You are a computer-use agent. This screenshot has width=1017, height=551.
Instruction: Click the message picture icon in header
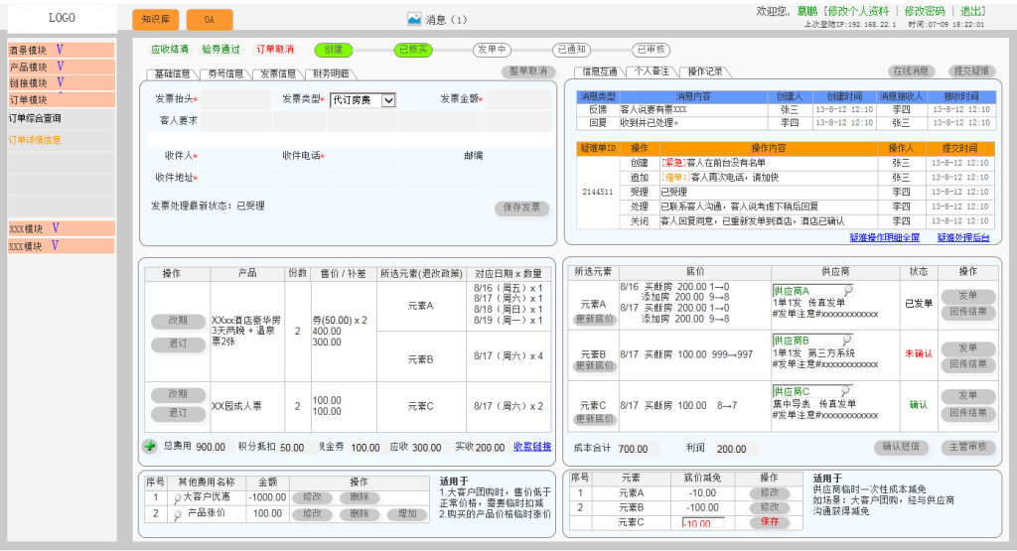tap(414, 19)
